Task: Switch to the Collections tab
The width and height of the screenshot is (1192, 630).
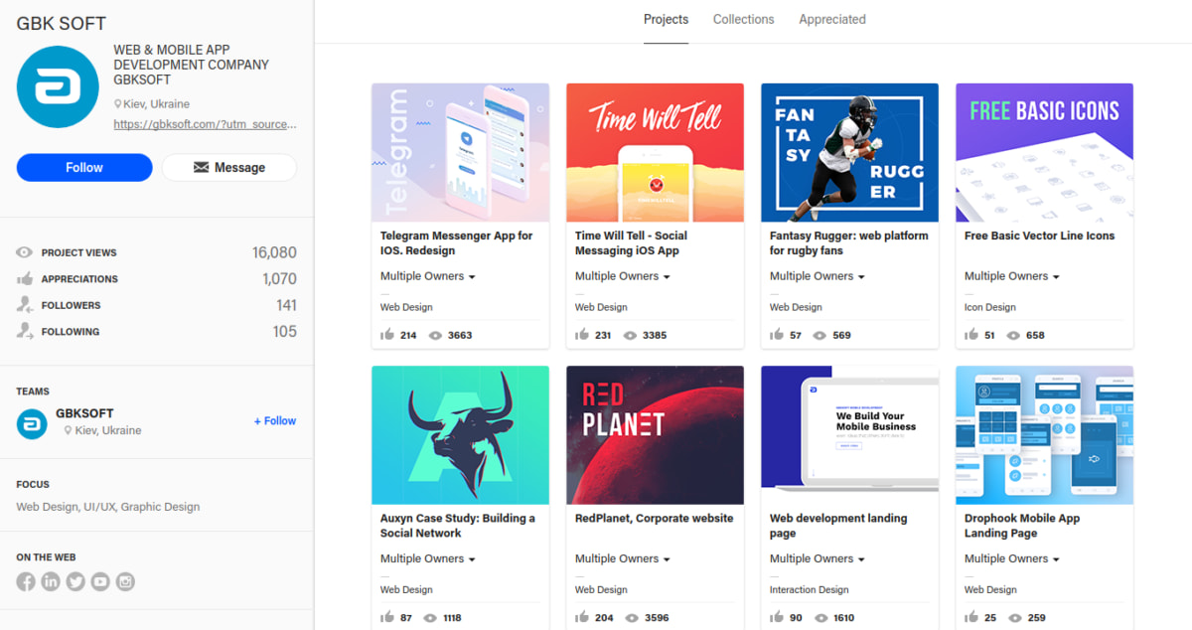Action: click(743, 20)
